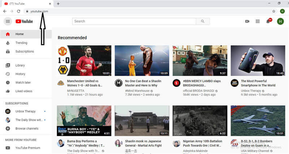
Task: Open Unbox Therapy subscription channel
Action: (25, 111)
